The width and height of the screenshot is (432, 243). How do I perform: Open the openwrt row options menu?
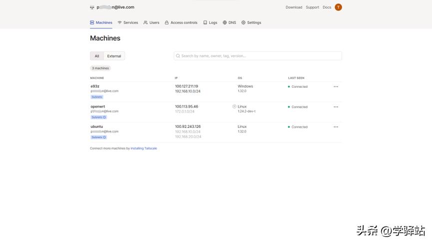(x=336, y=107)
